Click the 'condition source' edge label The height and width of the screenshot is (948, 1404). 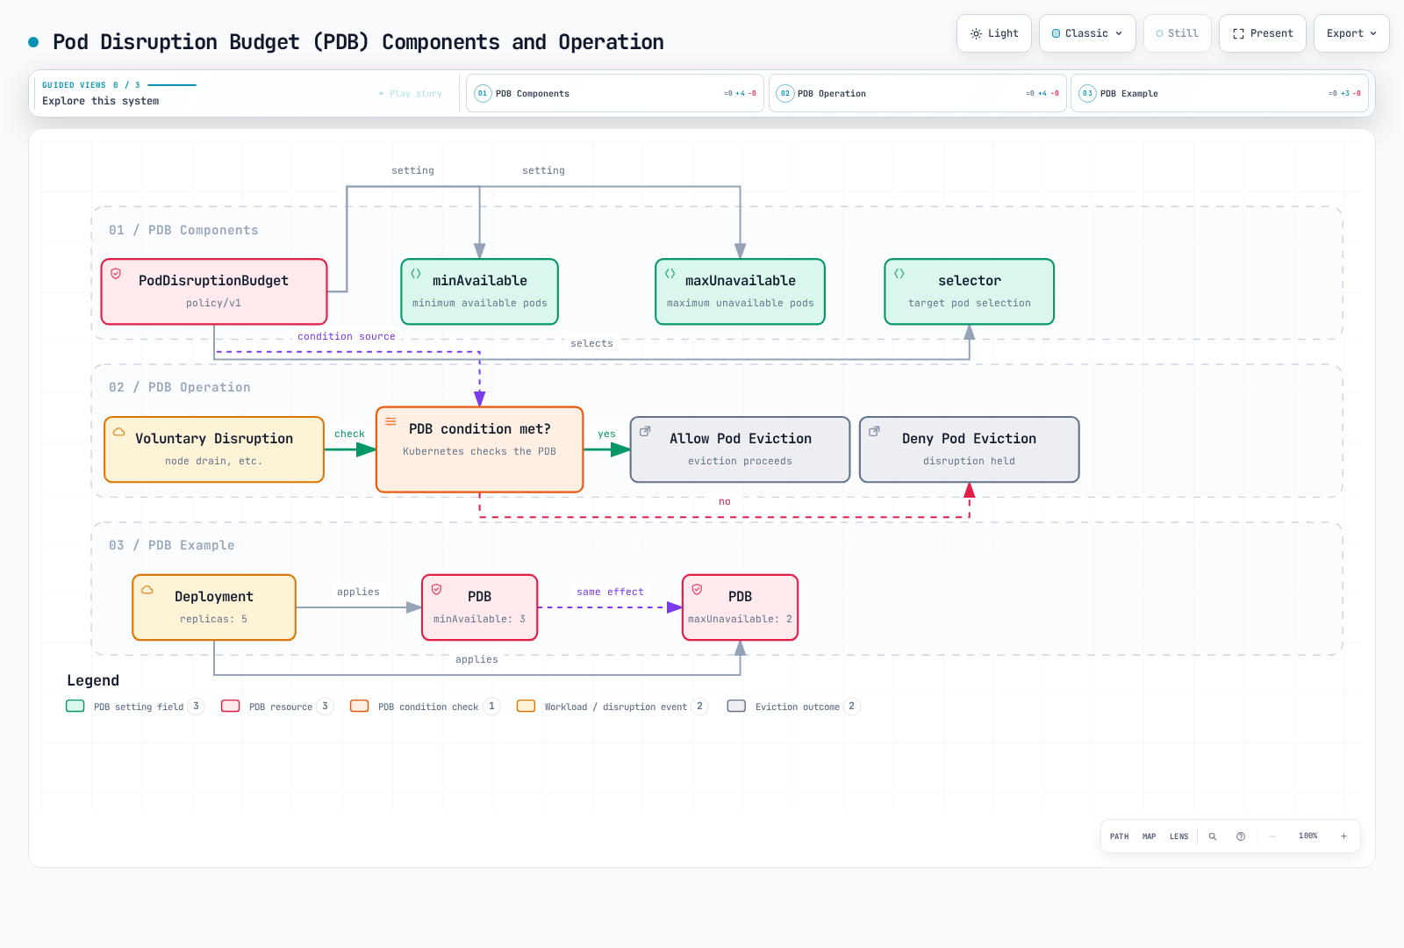click(x=347, y=336)
